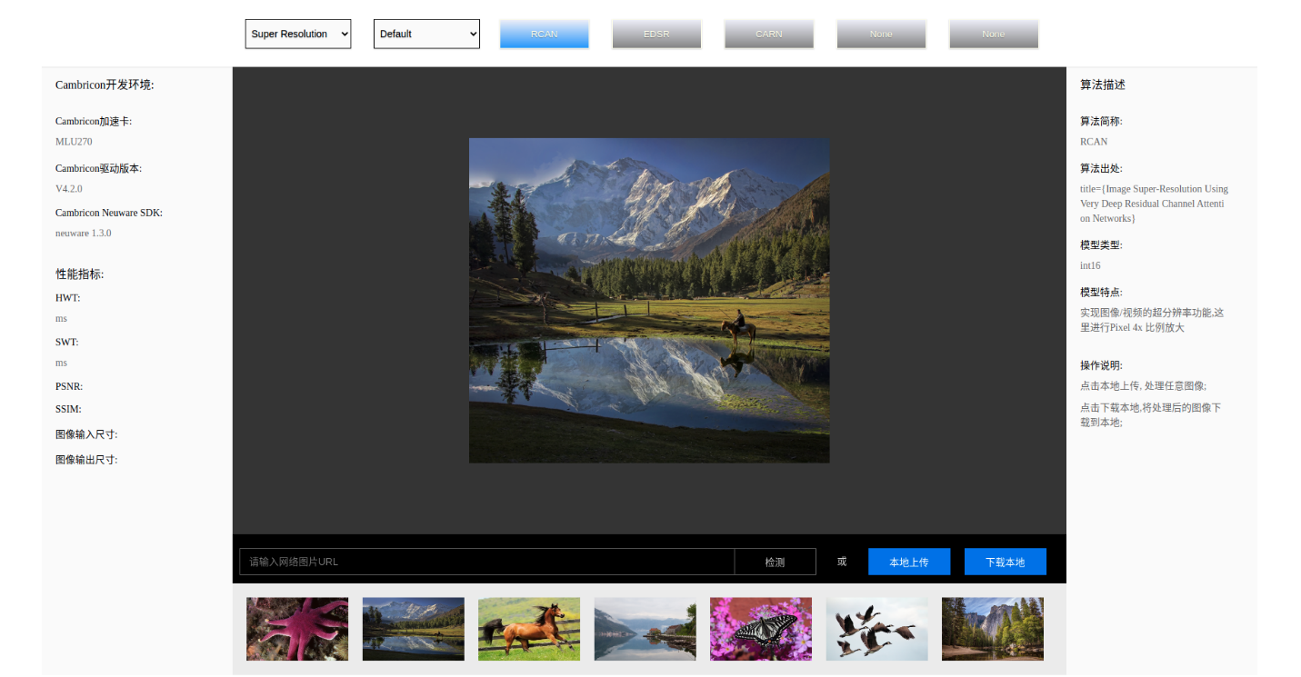Screen dimensions: 1301x677
Task: Choose the running brown horse thumbnail
Action: [x=529, y=629]
